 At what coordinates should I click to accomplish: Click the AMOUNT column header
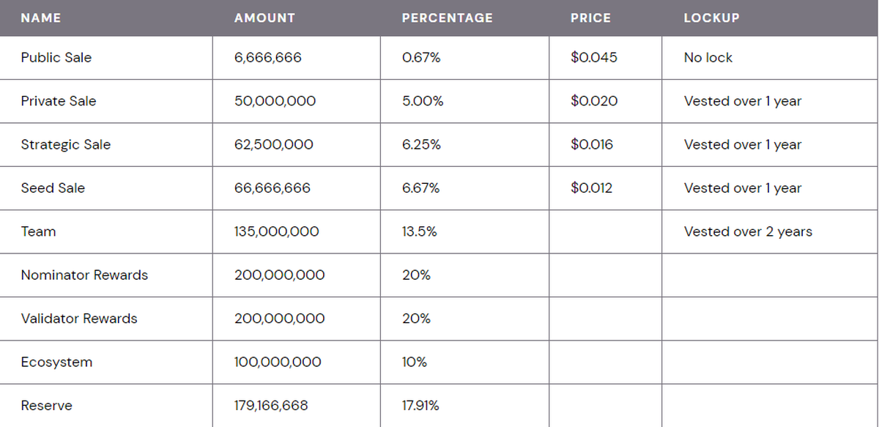click(264, 18)
